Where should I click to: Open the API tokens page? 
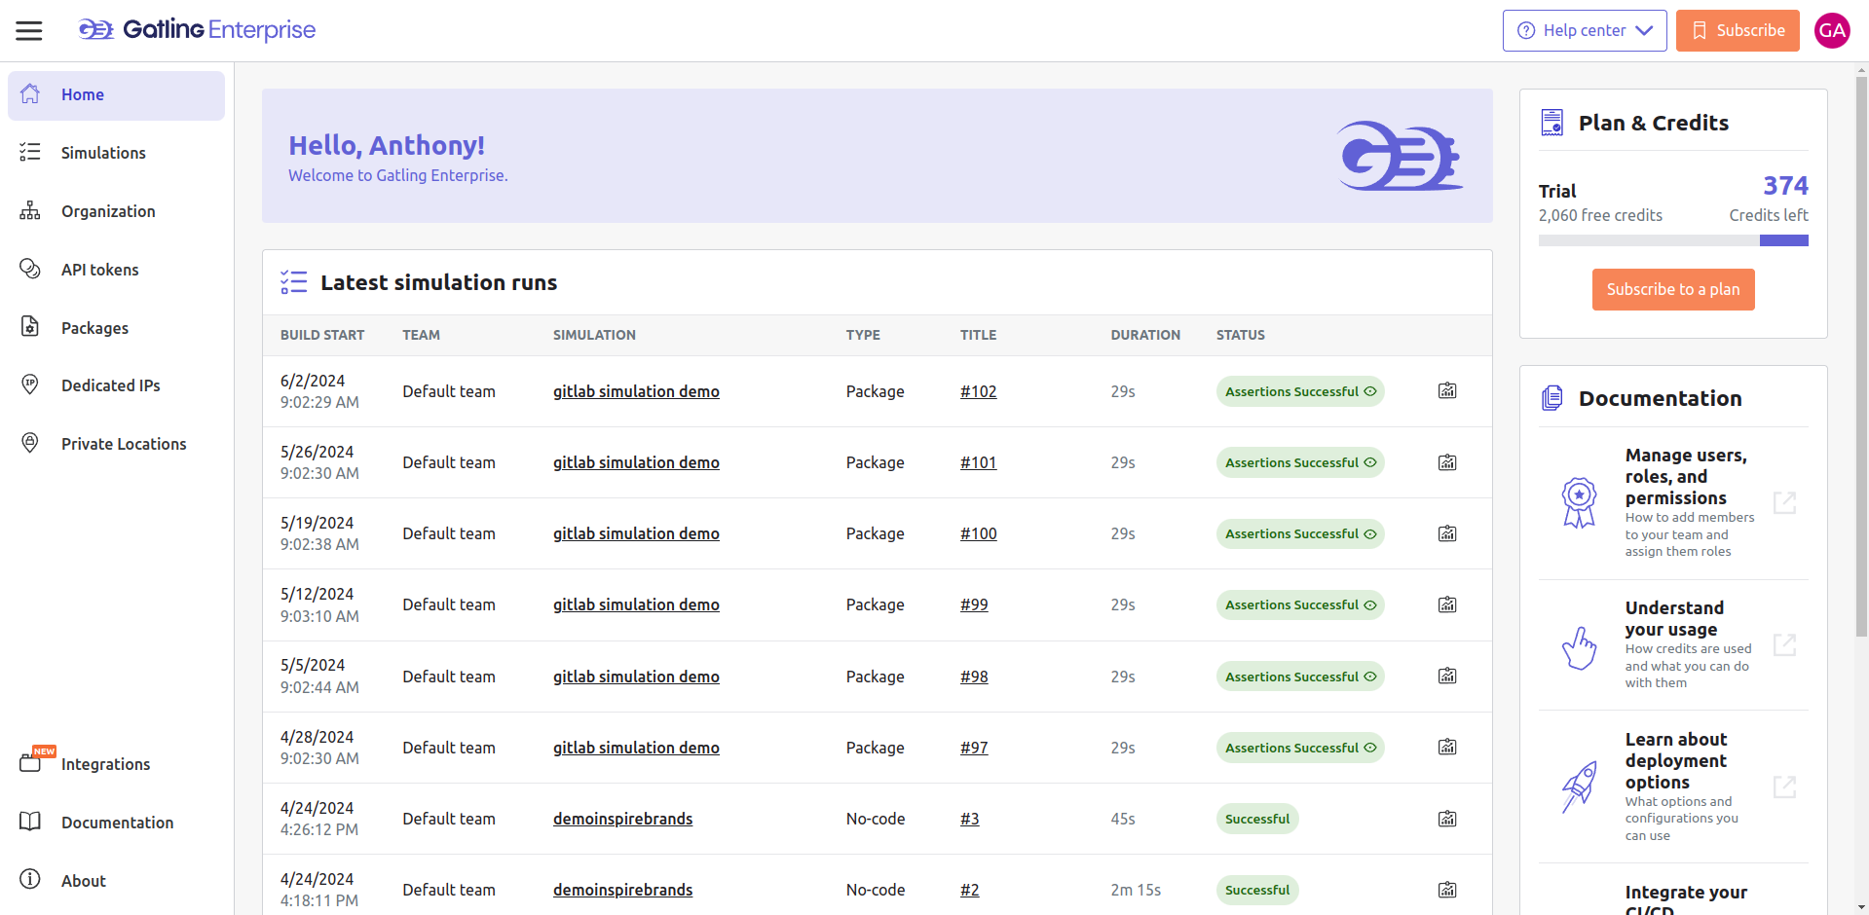99,270
